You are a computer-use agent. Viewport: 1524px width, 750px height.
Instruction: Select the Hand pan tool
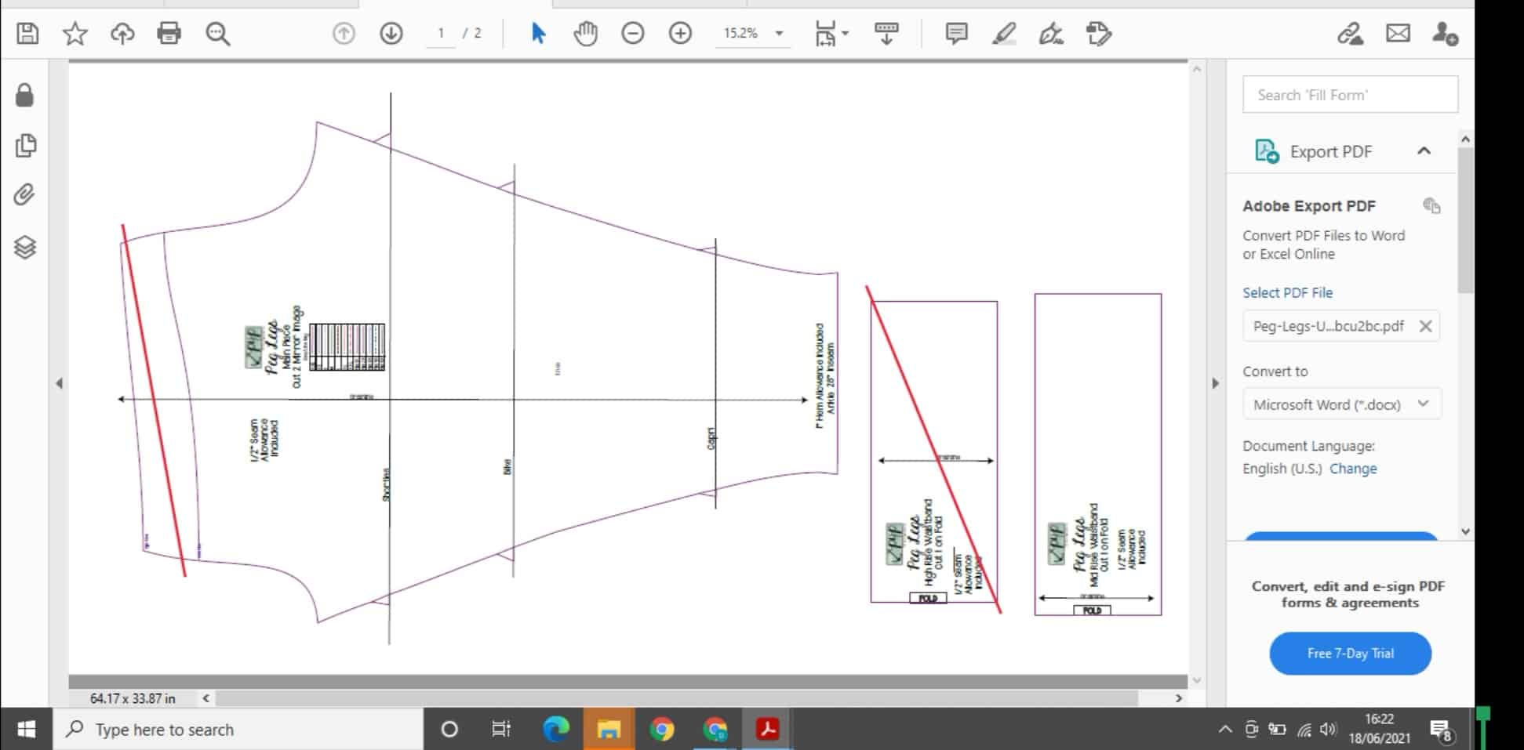pos(585,34)
